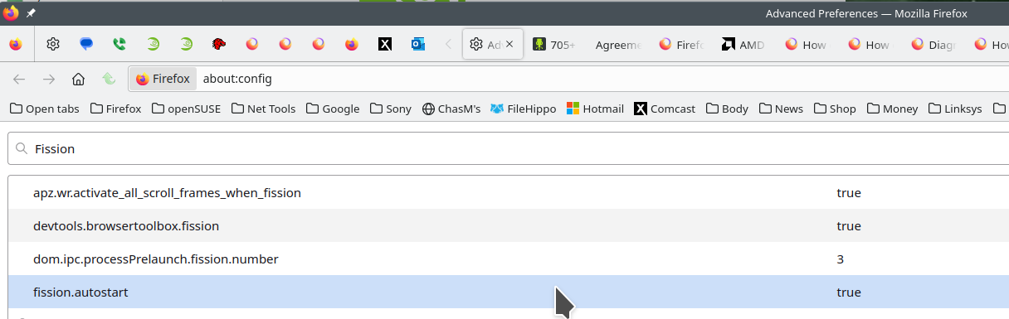
Task: Open the pinned Outlook tab
Action: [418, 45]
